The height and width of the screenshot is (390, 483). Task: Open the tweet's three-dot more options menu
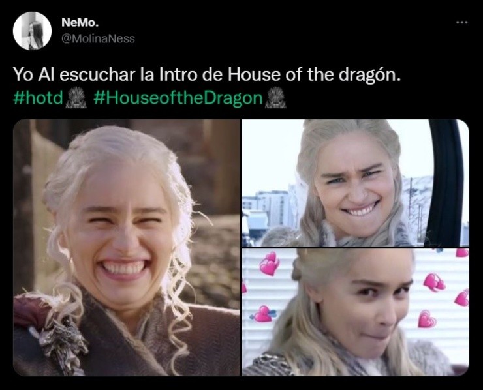click(x=462, y=22)
